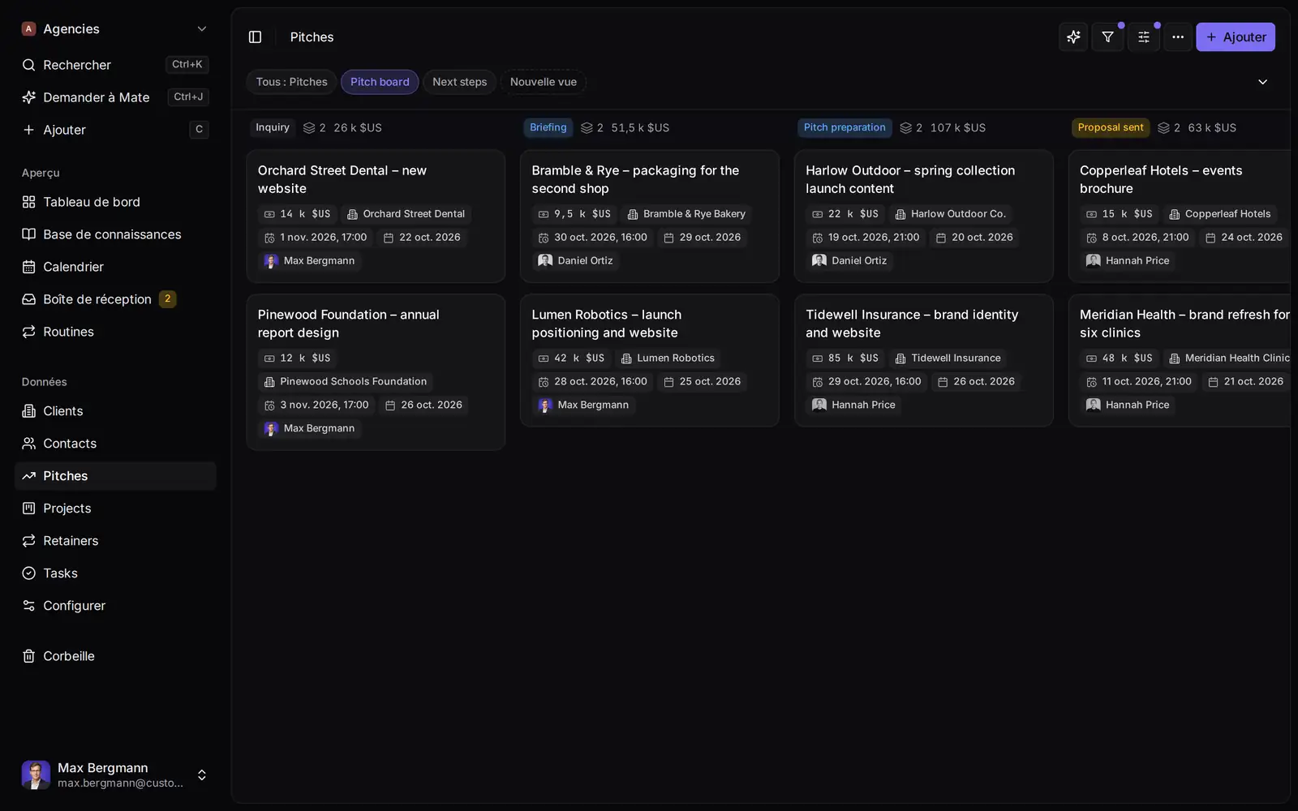Switch to Next steps view
The image size is (1298, 811).
pyautogui.click(x=459, y=82)
